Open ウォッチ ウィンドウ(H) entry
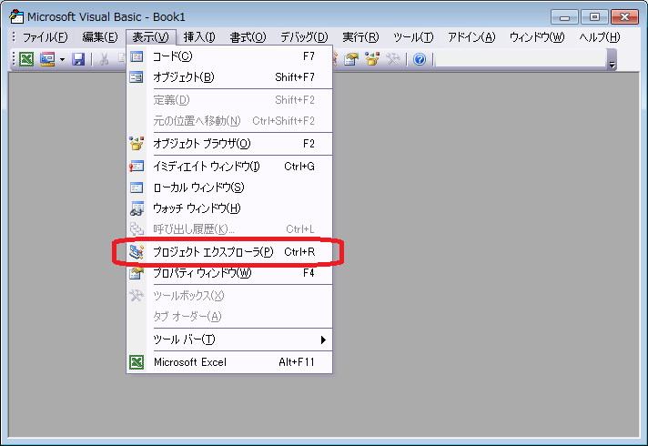Image resolution: width=648 pixels, height=446 pixels. (x=229, y=208)
